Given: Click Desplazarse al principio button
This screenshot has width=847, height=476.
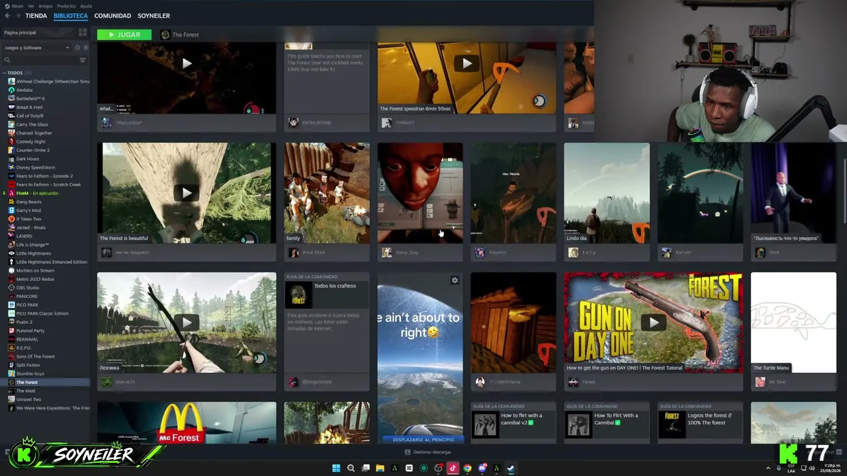Looking at the screenshot, I should pyautogui.click(x=423, y=440).
